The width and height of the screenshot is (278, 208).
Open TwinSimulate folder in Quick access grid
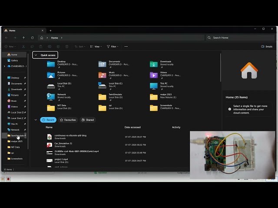tap(111, 97)
